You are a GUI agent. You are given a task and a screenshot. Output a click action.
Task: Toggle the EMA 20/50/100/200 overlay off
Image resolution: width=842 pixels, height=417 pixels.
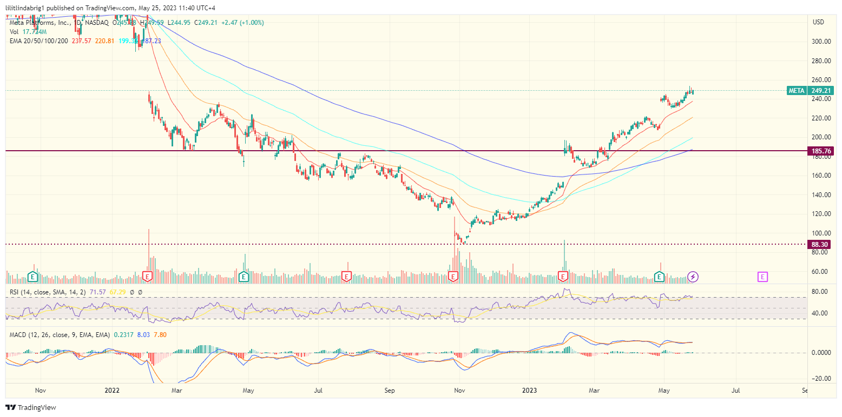click(x=38, y=41)
